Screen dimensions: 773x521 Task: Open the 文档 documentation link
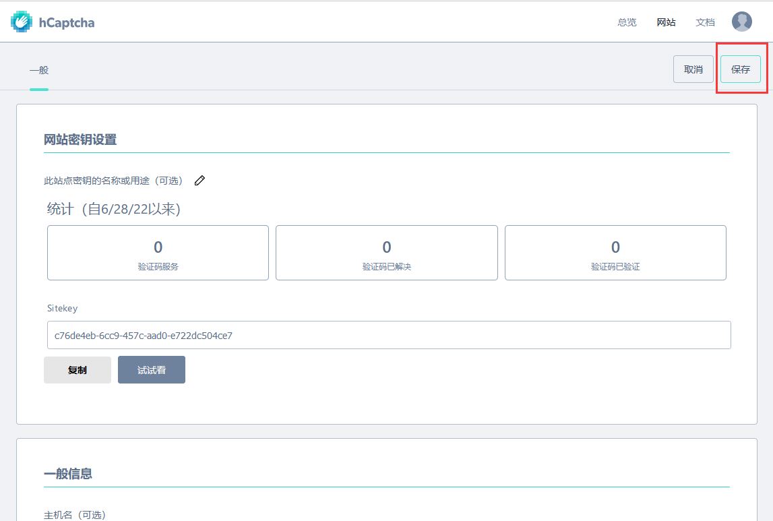(x=705, y=22)
